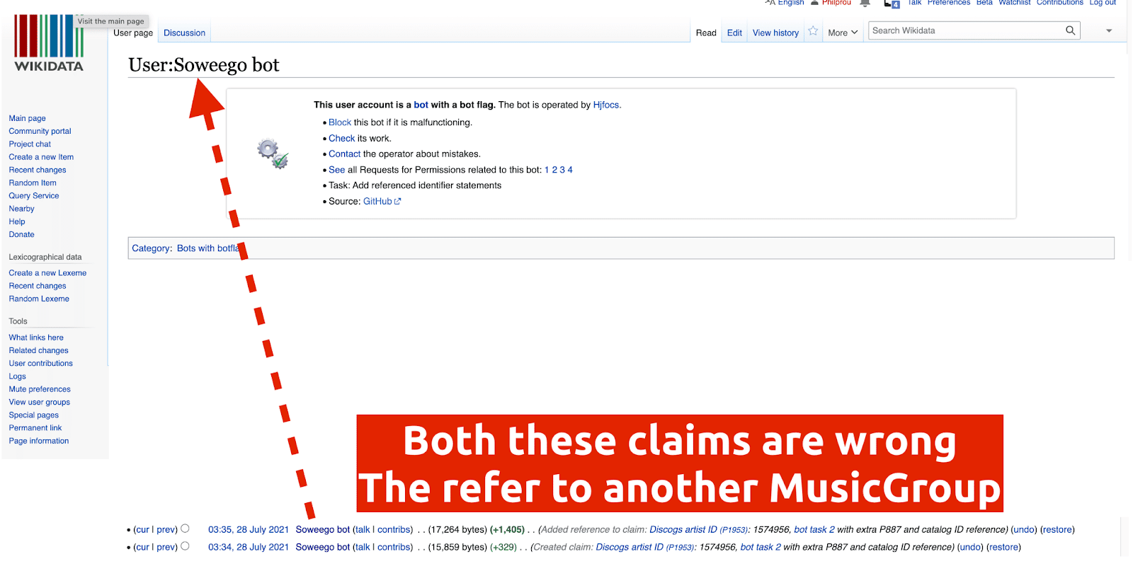Open Logs in Tools
This screenshot has height=583, width=1133.
point(17,376)
